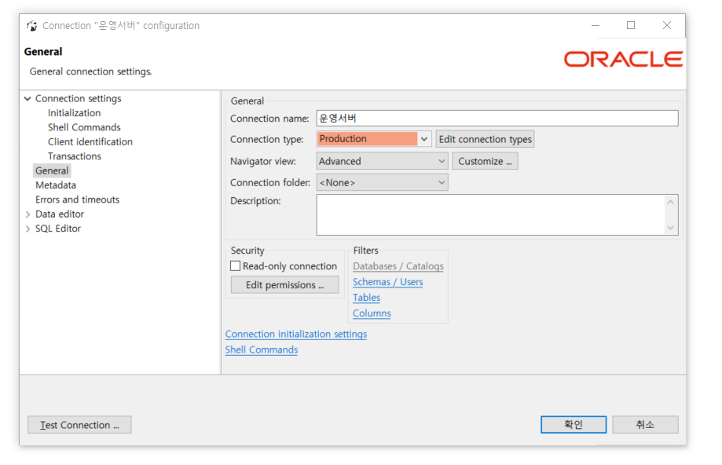Click Description scrollbar down arrow

670,228
